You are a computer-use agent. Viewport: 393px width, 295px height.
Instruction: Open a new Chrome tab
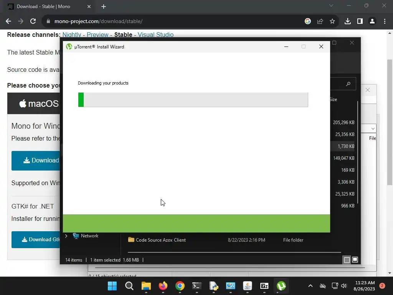click(x=104, y=7)
